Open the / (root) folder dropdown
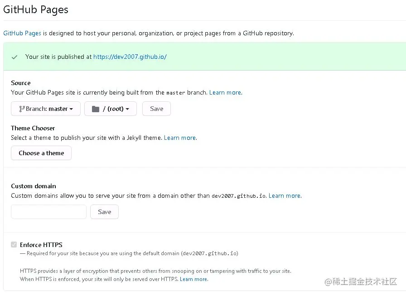This screenshot has width=406, height=295. coord(110,109)
